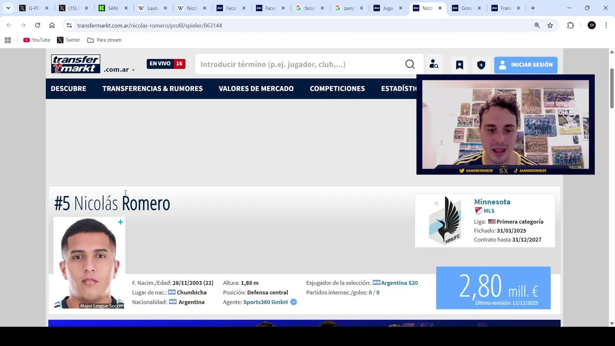Viewport: 615px width, 346px height.
Task: Open the partly hidden ESTADÍSTICAS menu
Action: [x=398, y=88]
